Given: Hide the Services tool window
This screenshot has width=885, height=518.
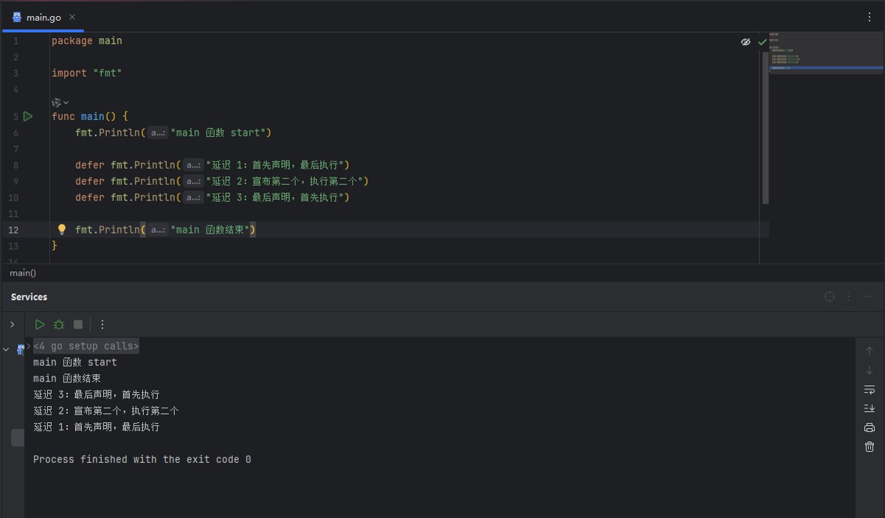Looking at the screenshot, I should 868,296.
